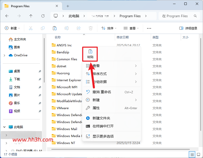
Task: Open 文档 in quick access
Action: tap(14, 87)
